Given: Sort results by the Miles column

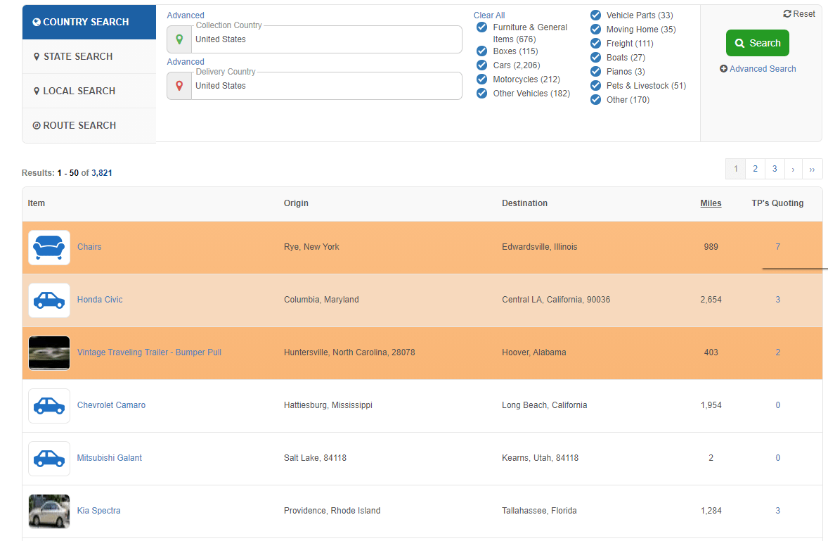Looking at the screenshot, I should tap(711, 203).
